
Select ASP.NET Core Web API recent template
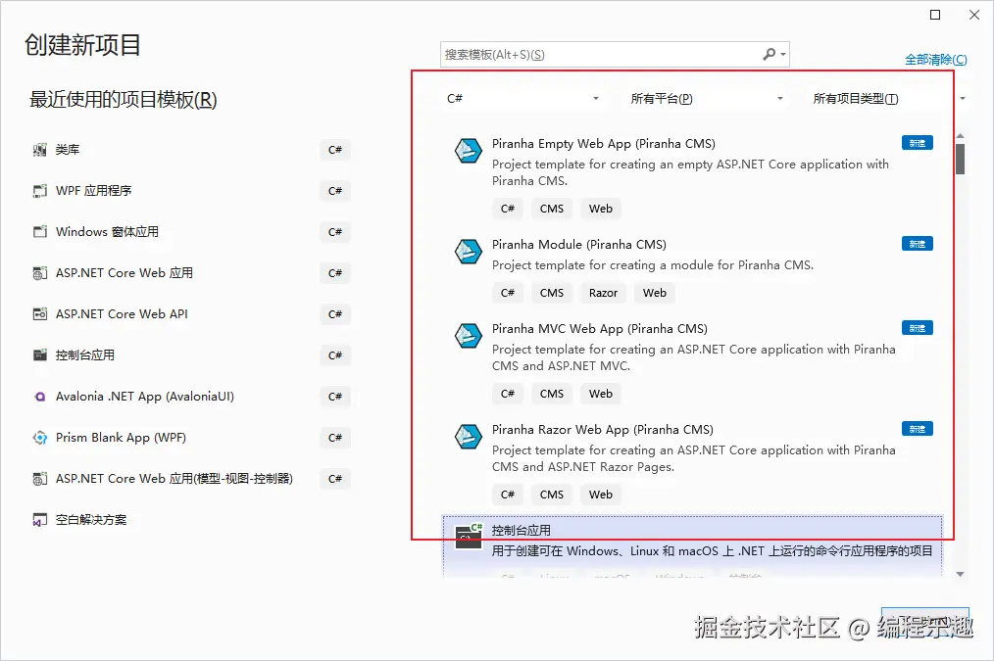tap(191, 314)
